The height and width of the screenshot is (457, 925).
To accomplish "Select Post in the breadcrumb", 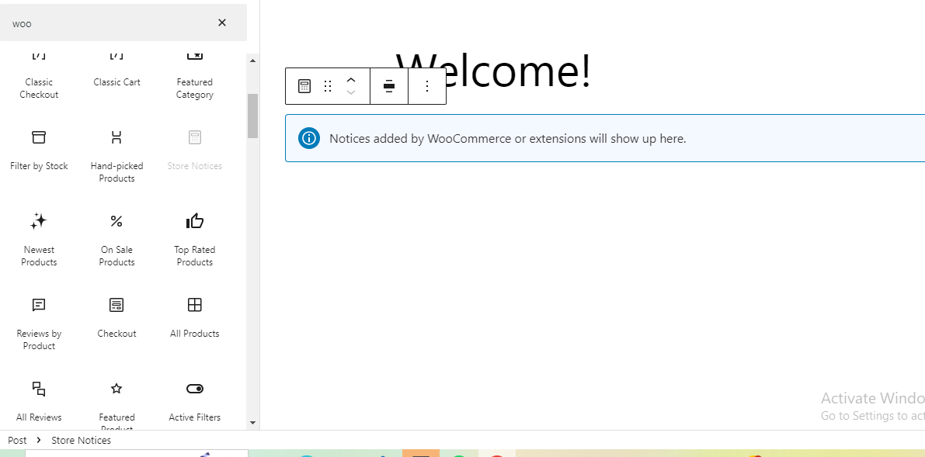I will click(17, 440).
